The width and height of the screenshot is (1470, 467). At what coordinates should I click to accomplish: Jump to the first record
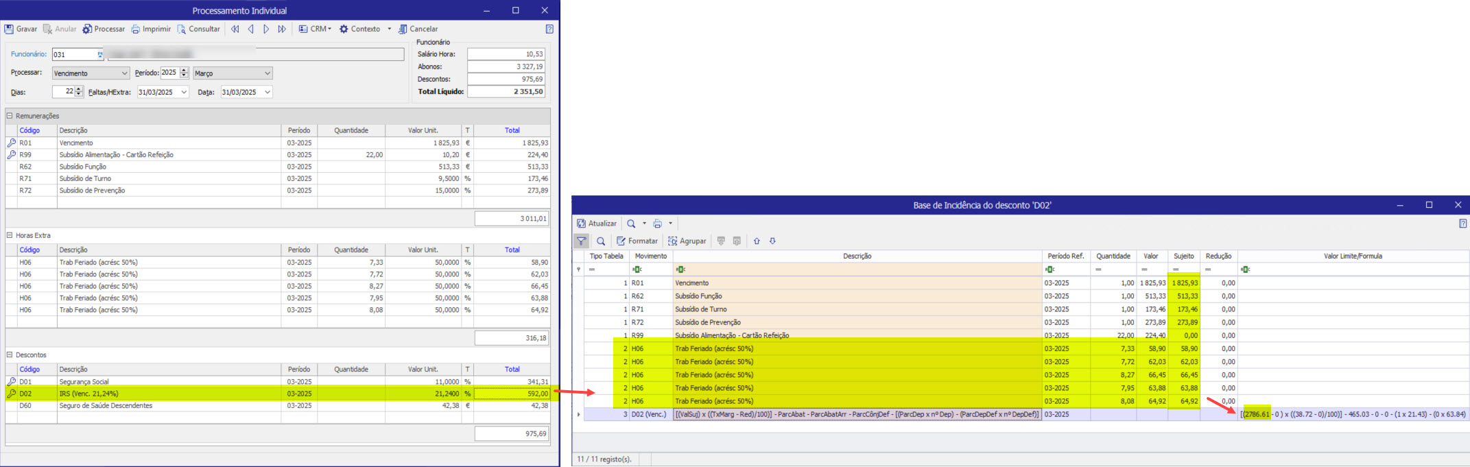point(235,29)
